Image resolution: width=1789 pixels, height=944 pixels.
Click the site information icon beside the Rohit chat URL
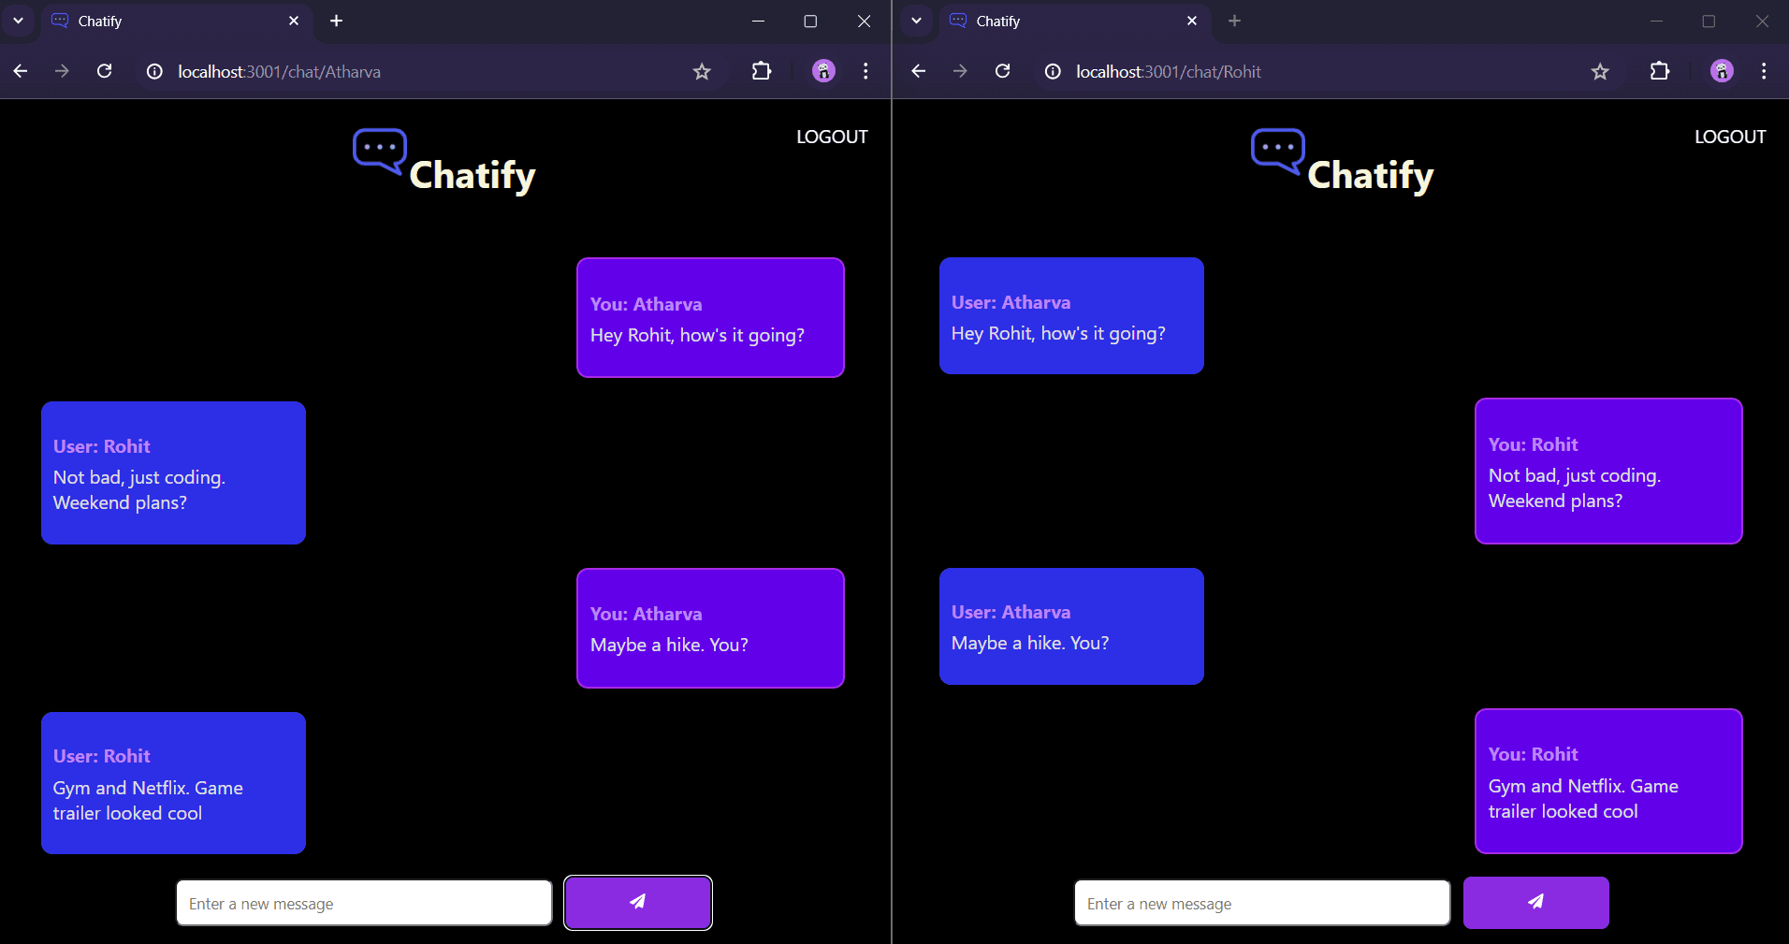(x=1053, y=71)
